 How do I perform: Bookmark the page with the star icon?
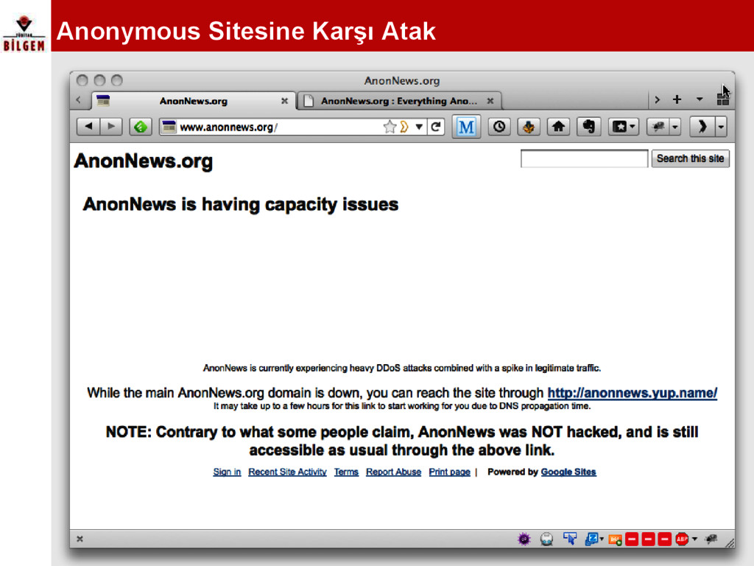click(390, 127)
